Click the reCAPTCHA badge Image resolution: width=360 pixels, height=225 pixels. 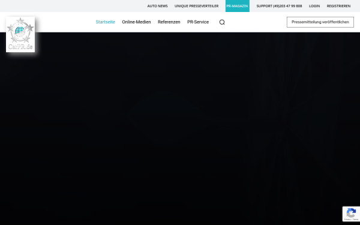pyautogui.click(x=351, y=214)
